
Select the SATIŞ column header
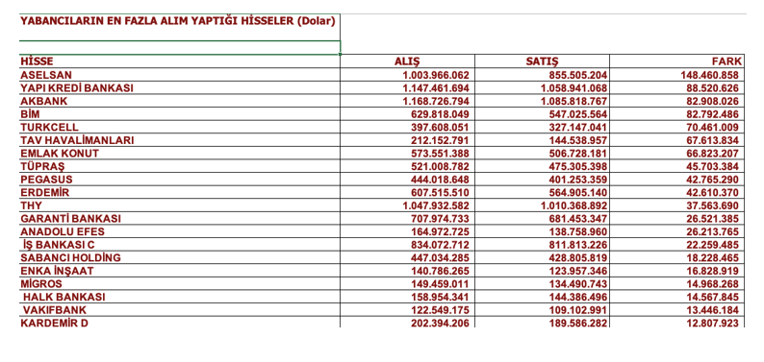pyautogui.click(x=542, y=61)
